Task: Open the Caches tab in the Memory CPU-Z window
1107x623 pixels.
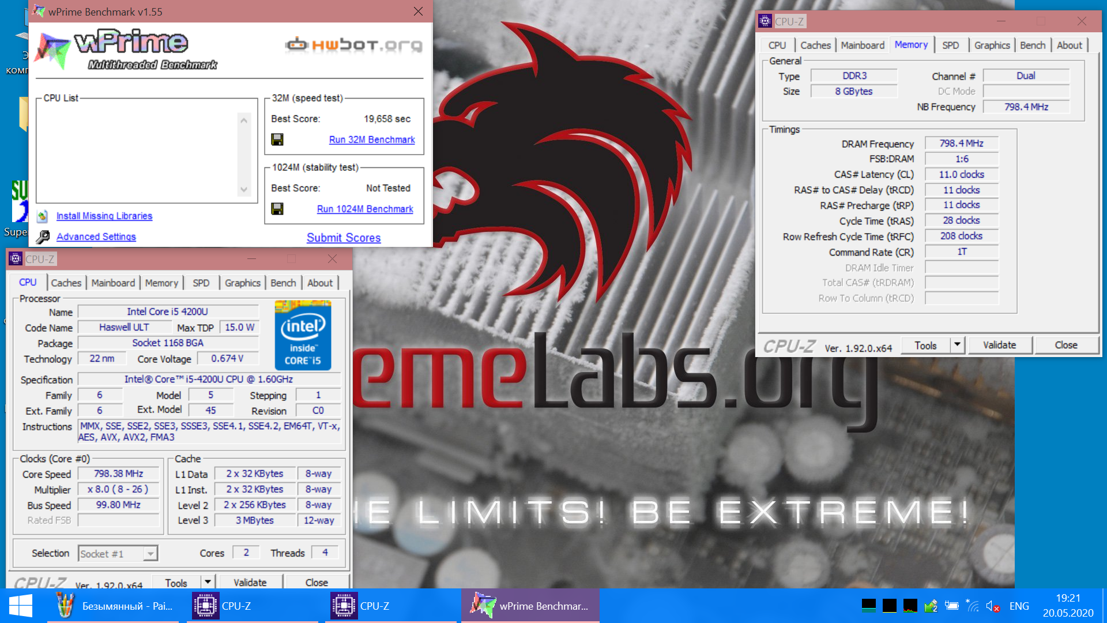Action: click(815, 45)
